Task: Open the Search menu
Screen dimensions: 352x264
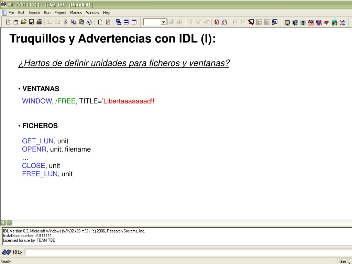Action: coord(34,13)
